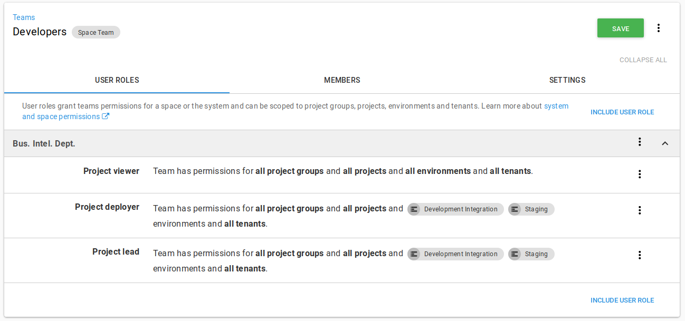Collapse the Bus. Intel. Dept. section chevron

click(x=665, y=143)
